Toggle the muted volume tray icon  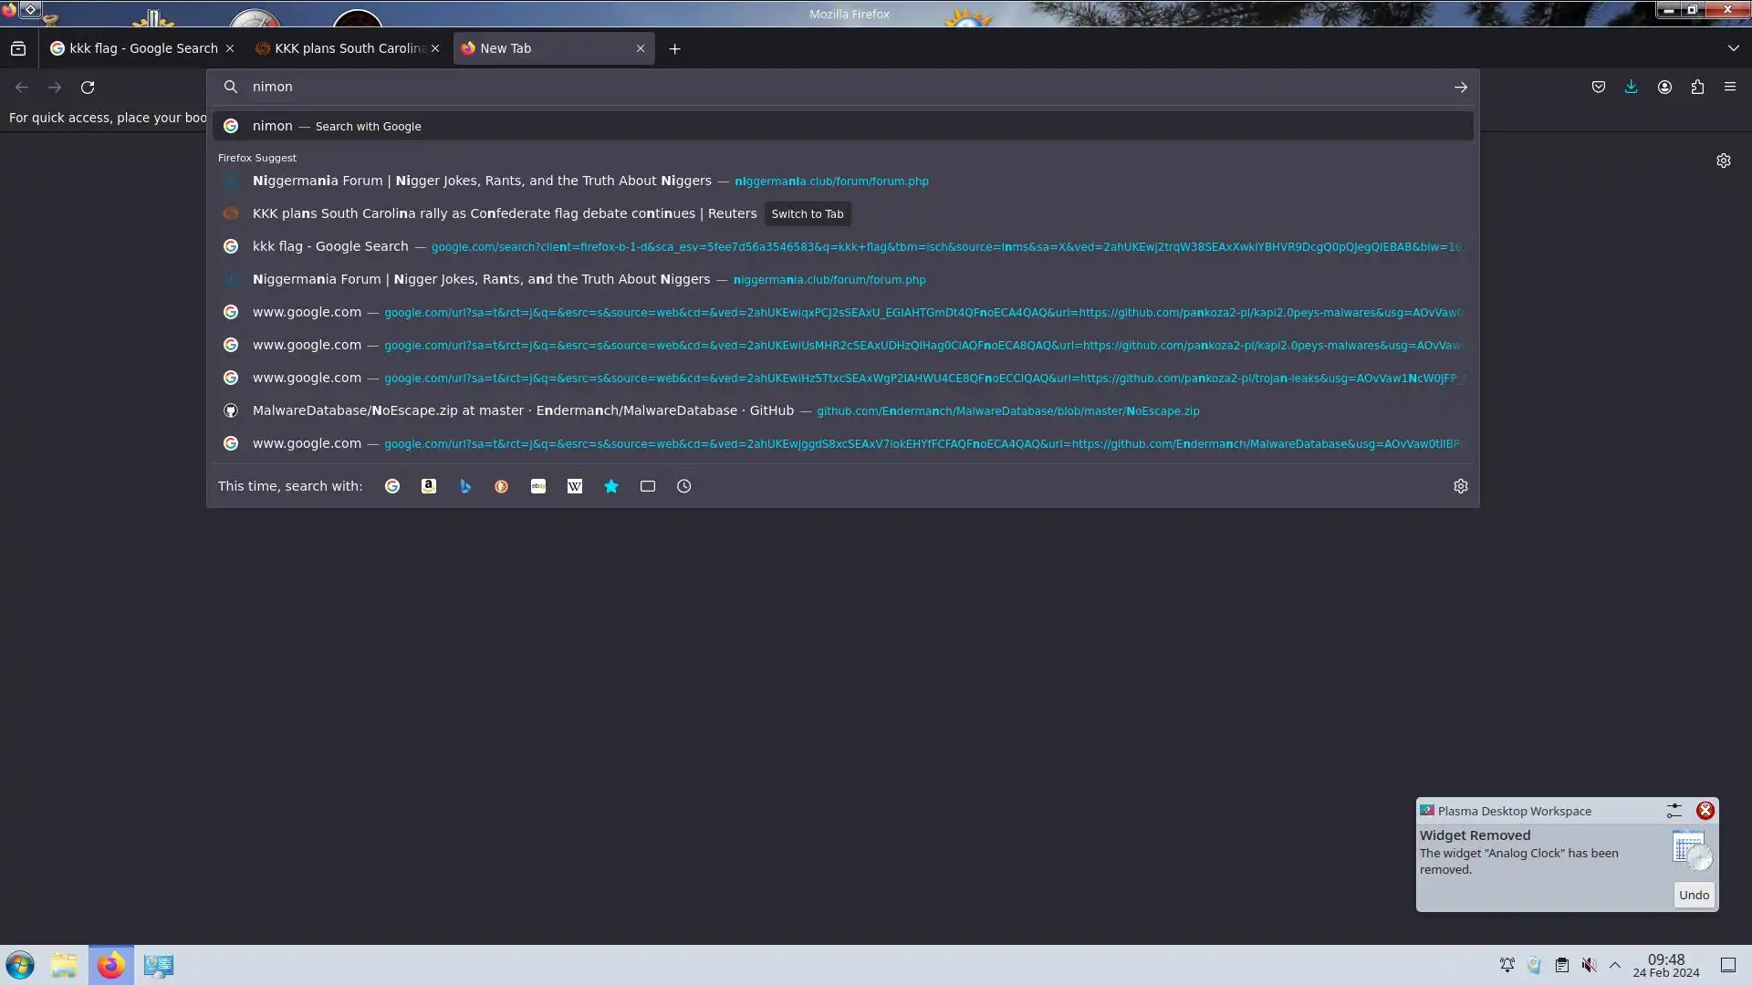coord(1589,965)
